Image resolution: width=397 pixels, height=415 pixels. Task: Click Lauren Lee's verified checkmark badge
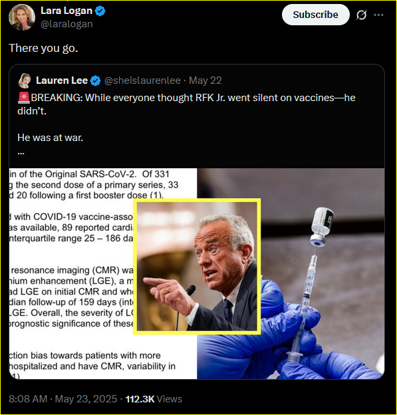(x=95, y=80)
